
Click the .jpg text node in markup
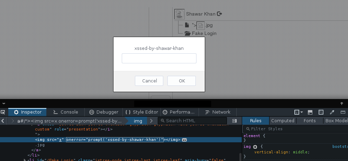[x=40, y=145]
